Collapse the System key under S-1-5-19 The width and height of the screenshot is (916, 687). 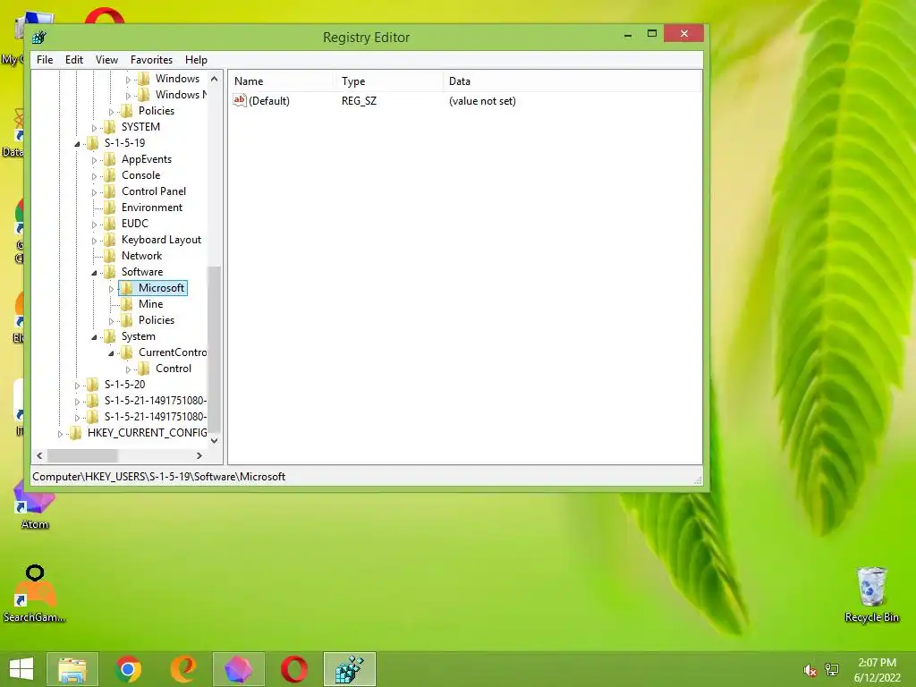[94, 337]
